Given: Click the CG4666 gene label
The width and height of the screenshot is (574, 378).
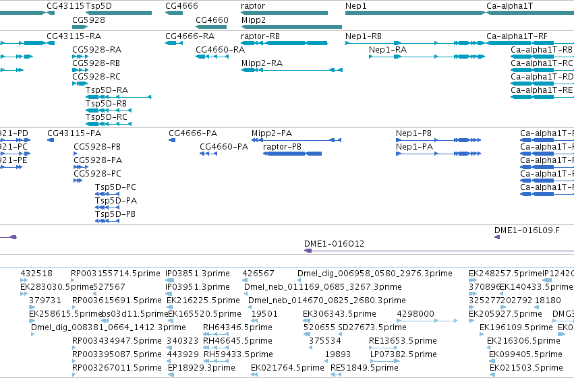Looking at the screenshot, I should click(181, 6).
